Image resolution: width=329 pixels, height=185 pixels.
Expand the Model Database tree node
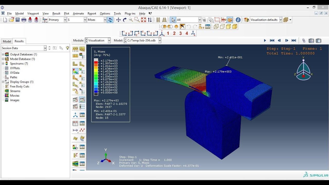point(3,59)
